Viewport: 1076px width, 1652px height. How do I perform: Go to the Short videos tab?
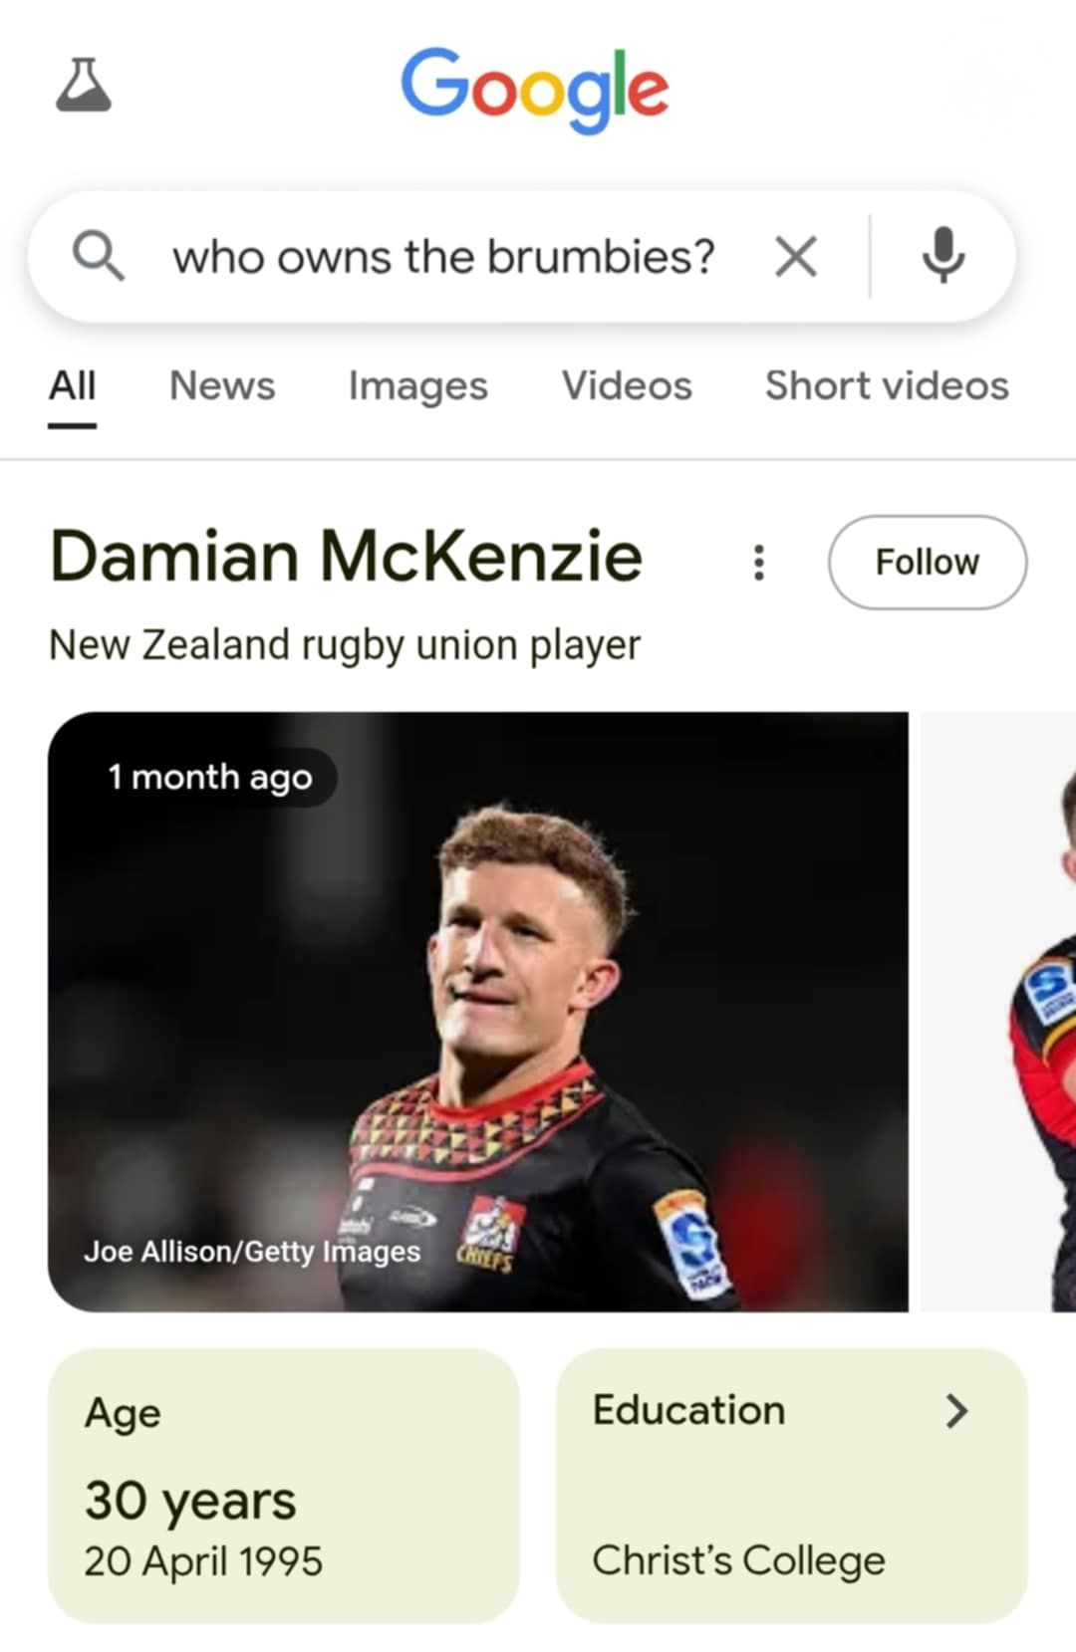887,386
